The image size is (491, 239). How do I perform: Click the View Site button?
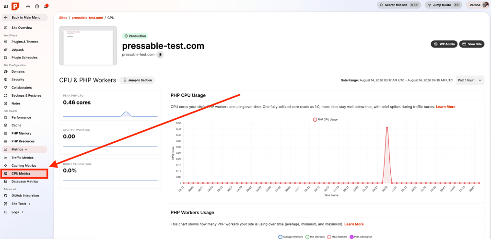[472, 44]
